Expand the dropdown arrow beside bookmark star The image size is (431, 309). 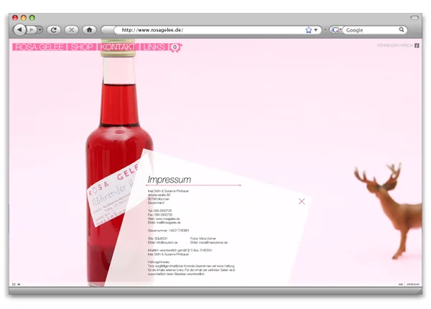[317, 30]
